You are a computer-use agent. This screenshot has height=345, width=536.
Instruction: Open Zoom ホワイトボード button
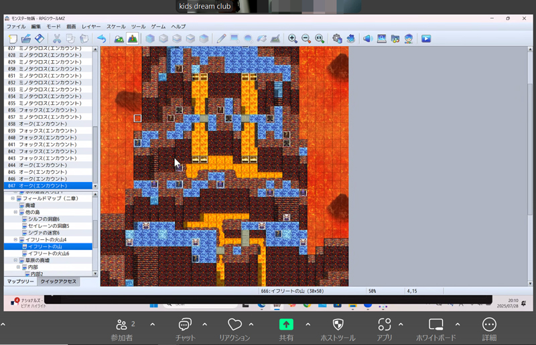tap(436, 330)
